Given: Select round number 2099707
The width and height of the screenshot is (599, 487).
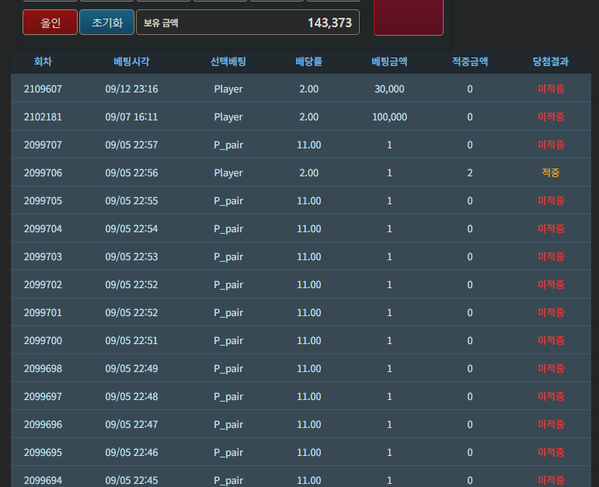Looking at the screenshot, I should (x=43, y=144).
